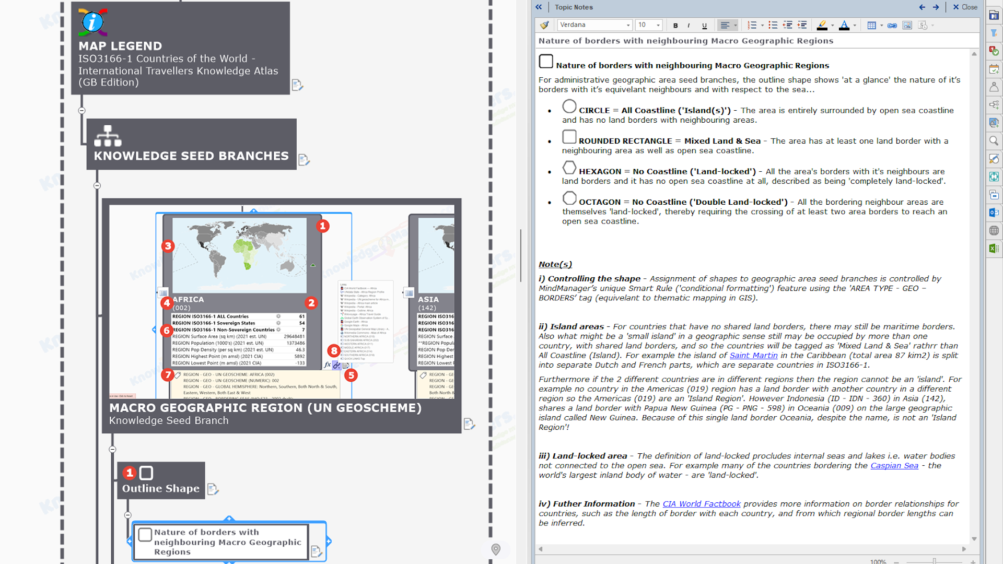The image size is (1003, 564).
Task: Open the Saint Martin hyperlink
Action: [753, 356]
